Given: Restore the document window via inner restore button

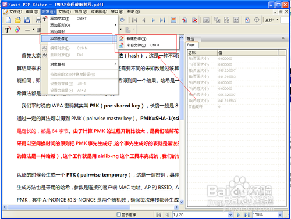Looking at the screenshot, I should (x=281, y=12).
